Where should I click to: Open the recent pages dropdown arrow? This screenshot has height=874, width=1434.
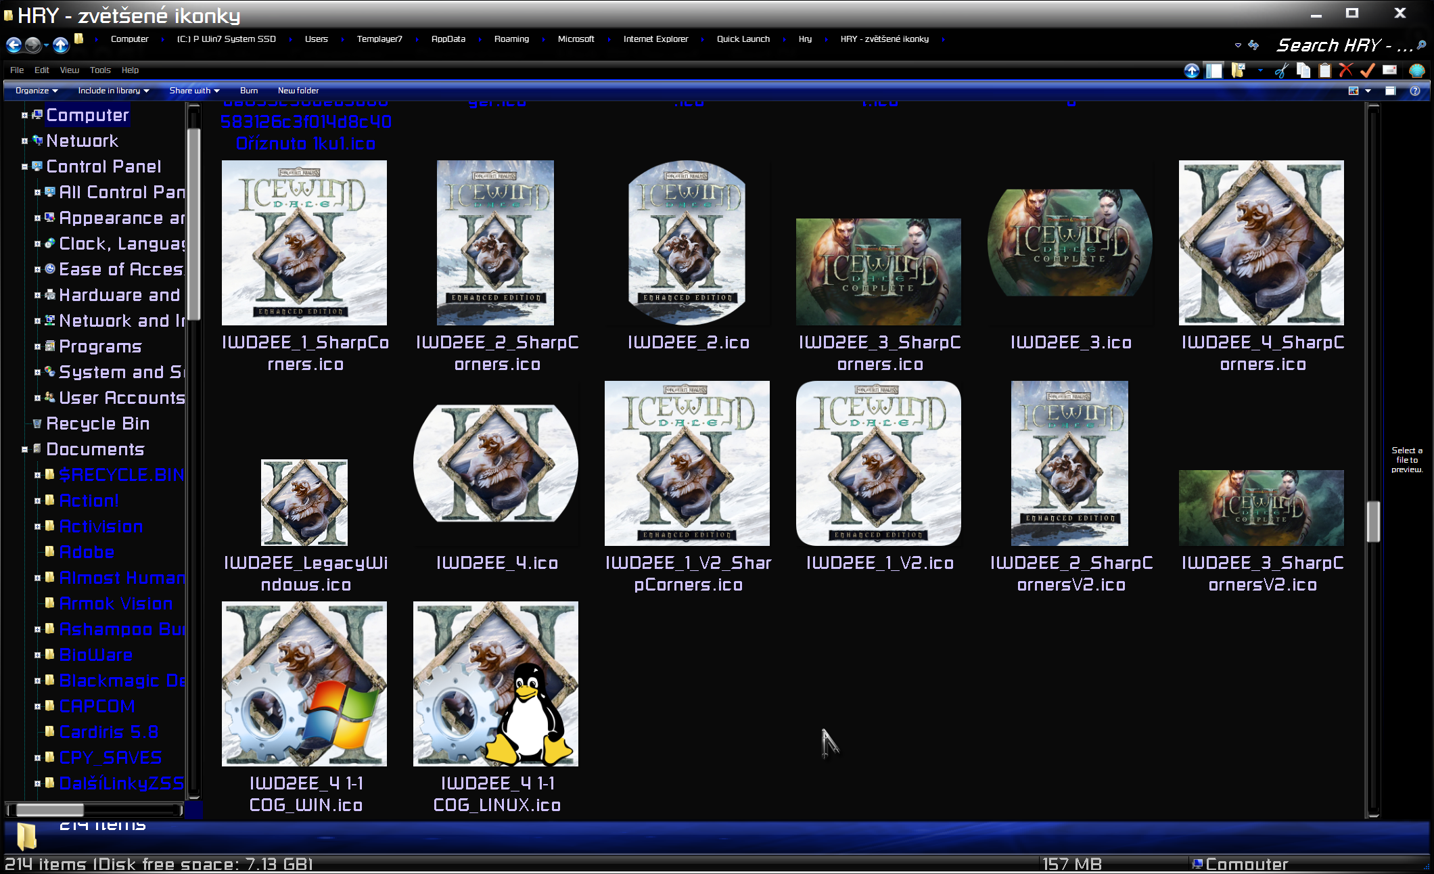coord(46,45)
